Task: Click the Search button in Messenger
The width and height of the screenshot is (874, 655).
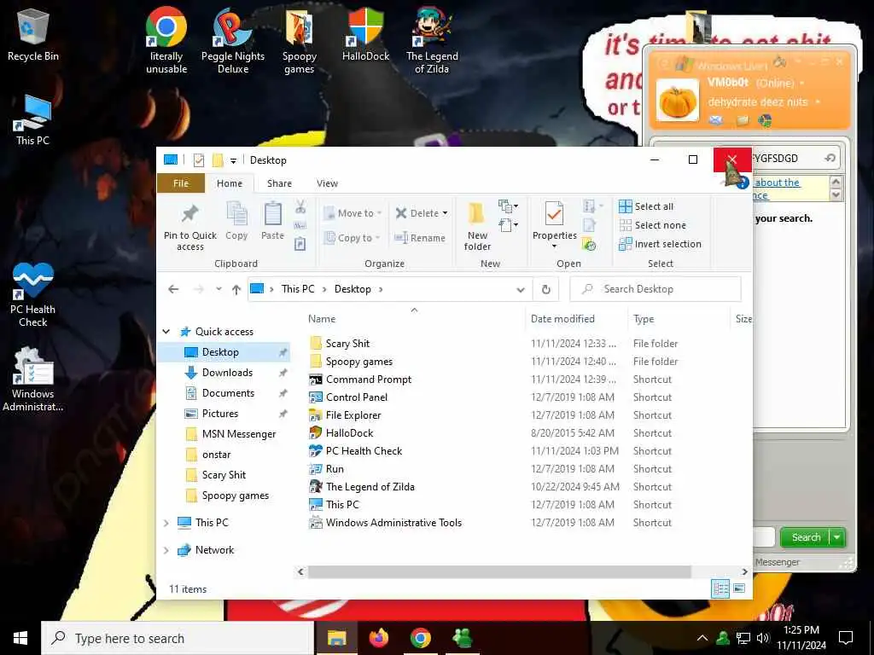Action: pyautogui.click(x=806, y=537)
